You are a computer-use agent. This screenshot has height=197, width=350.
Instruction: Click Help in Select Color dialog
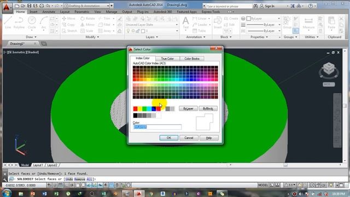tap(209, 138)
